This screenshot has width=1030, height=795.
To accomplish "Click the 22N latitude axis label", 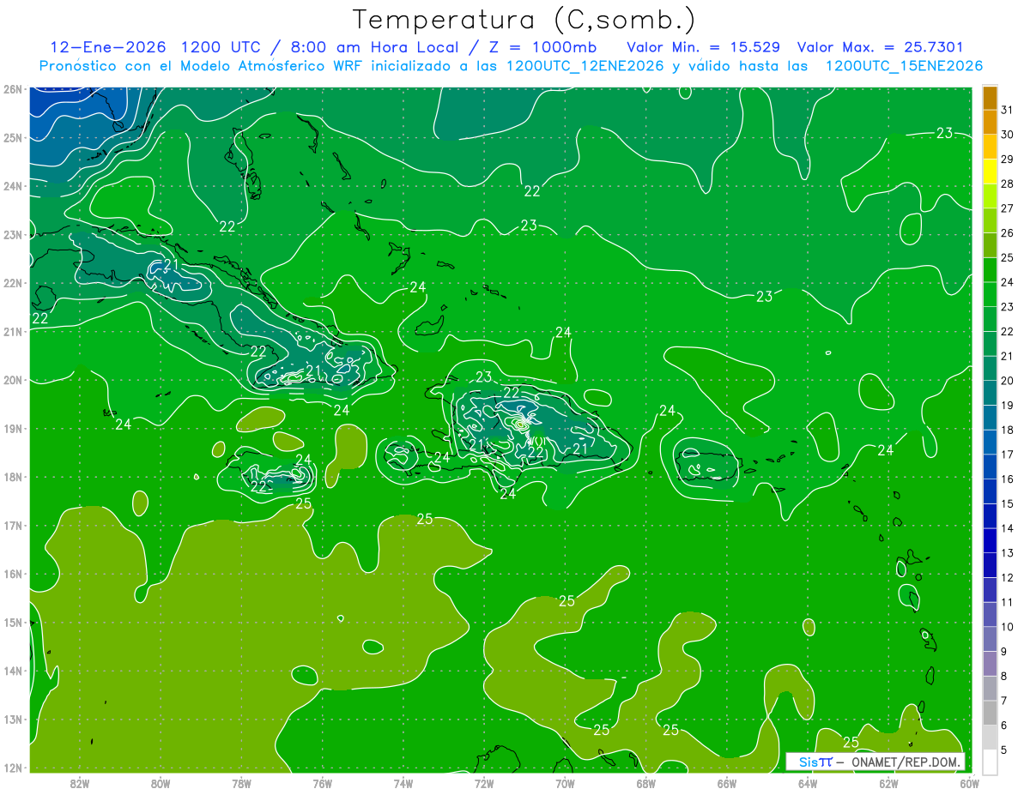I will coord(13,283).
